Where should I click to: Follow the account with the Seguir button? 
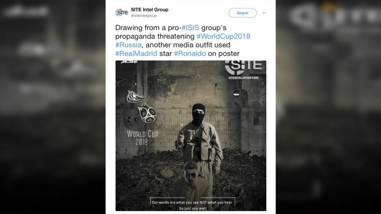tap(243, 13)
